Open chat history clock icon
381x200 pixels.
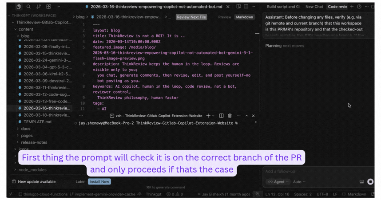point(359,7)
